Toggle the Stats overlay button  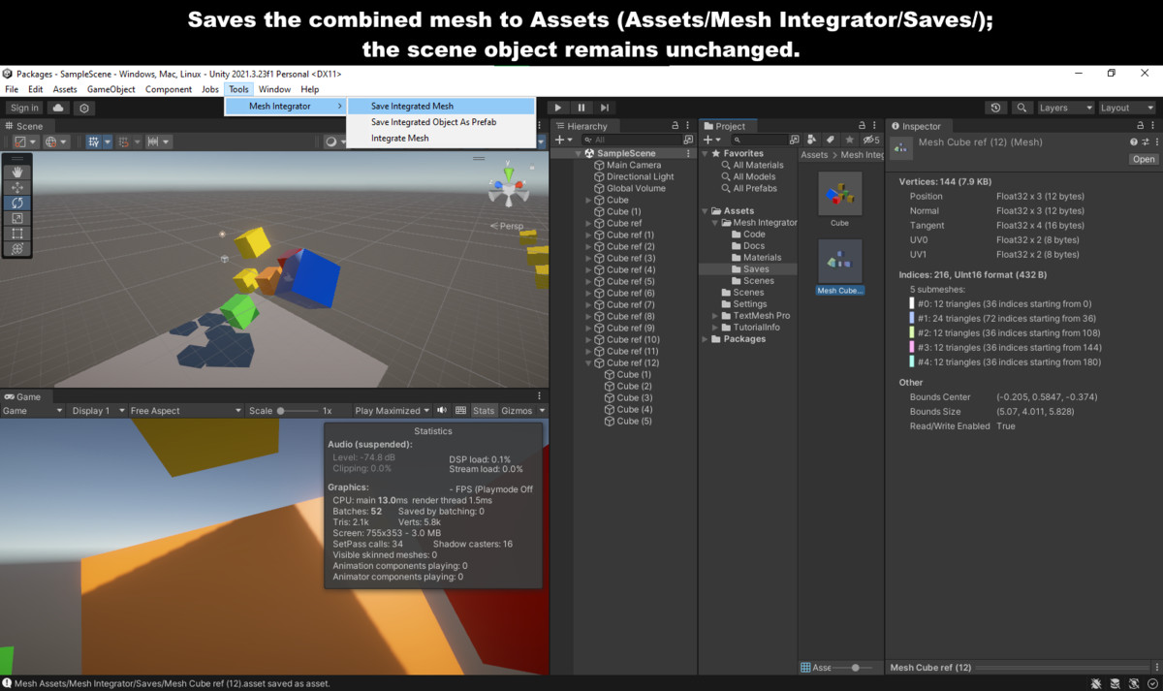(484, 411)
